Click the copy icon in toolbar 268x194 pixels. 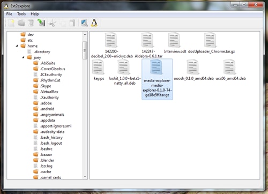tap(63, 23)
